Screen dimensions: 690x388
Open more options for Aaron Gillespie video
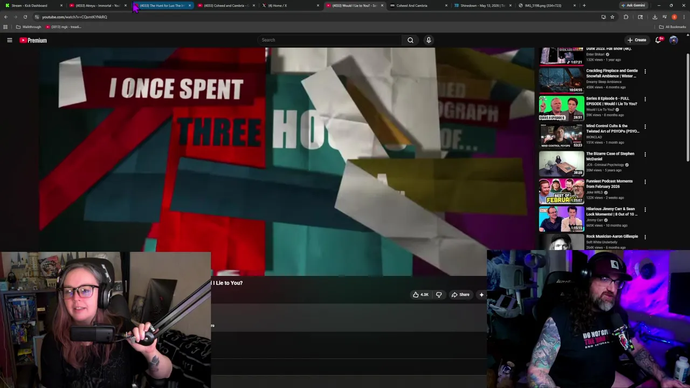click(x=645, y=237)
